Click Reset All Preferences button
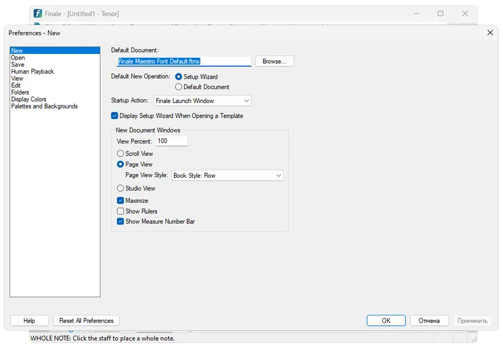This screenshot has height=348, width=503. [x=86, y=320]
